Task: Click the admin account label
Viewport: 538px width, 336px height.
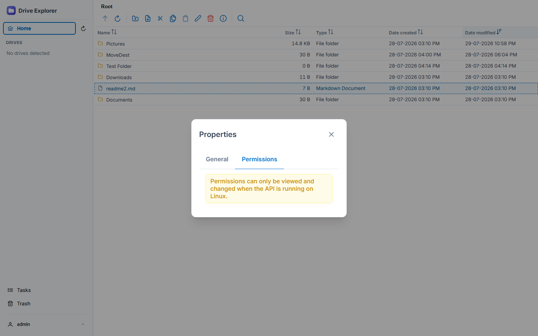Action: 24,324
